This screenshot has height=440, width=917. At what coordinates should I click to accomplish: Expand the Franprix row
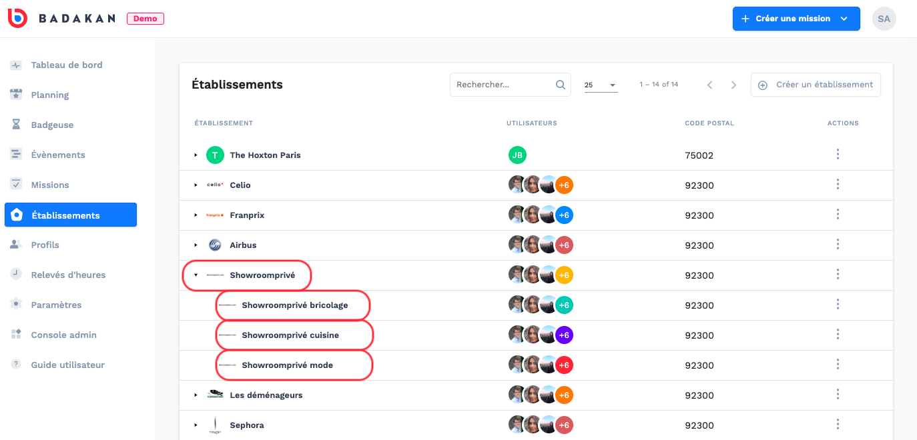click(x=196, y=215)
